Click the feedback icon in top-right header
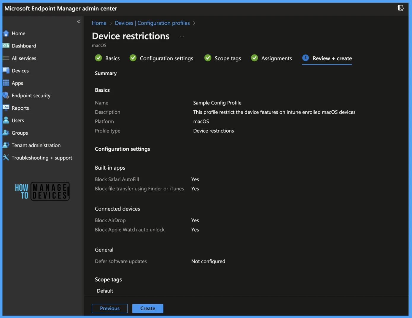Image resolution: width=412 pixels, height=318 pixels. tap(400, 8)
